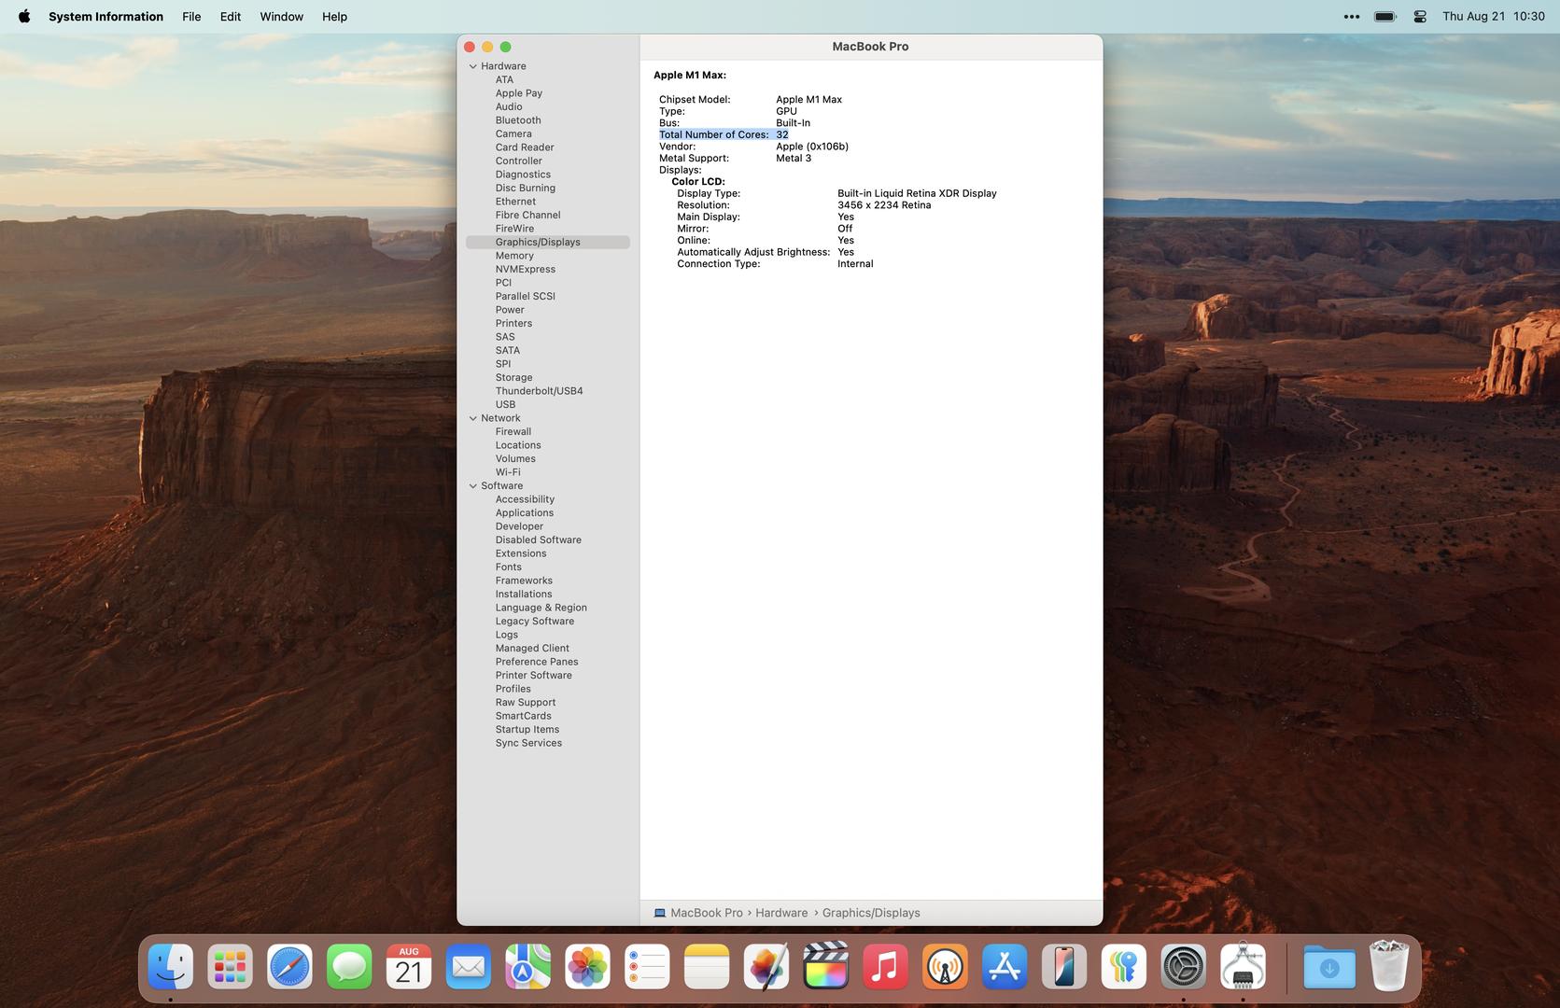Open the Apple menu
This screenshot has height=1008, width=1560.
tap(24, 16)
